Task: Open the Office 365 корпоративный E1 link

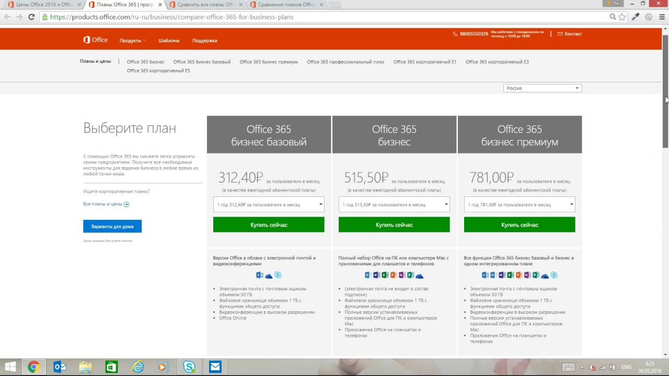Action: click(x=425, y=62)
